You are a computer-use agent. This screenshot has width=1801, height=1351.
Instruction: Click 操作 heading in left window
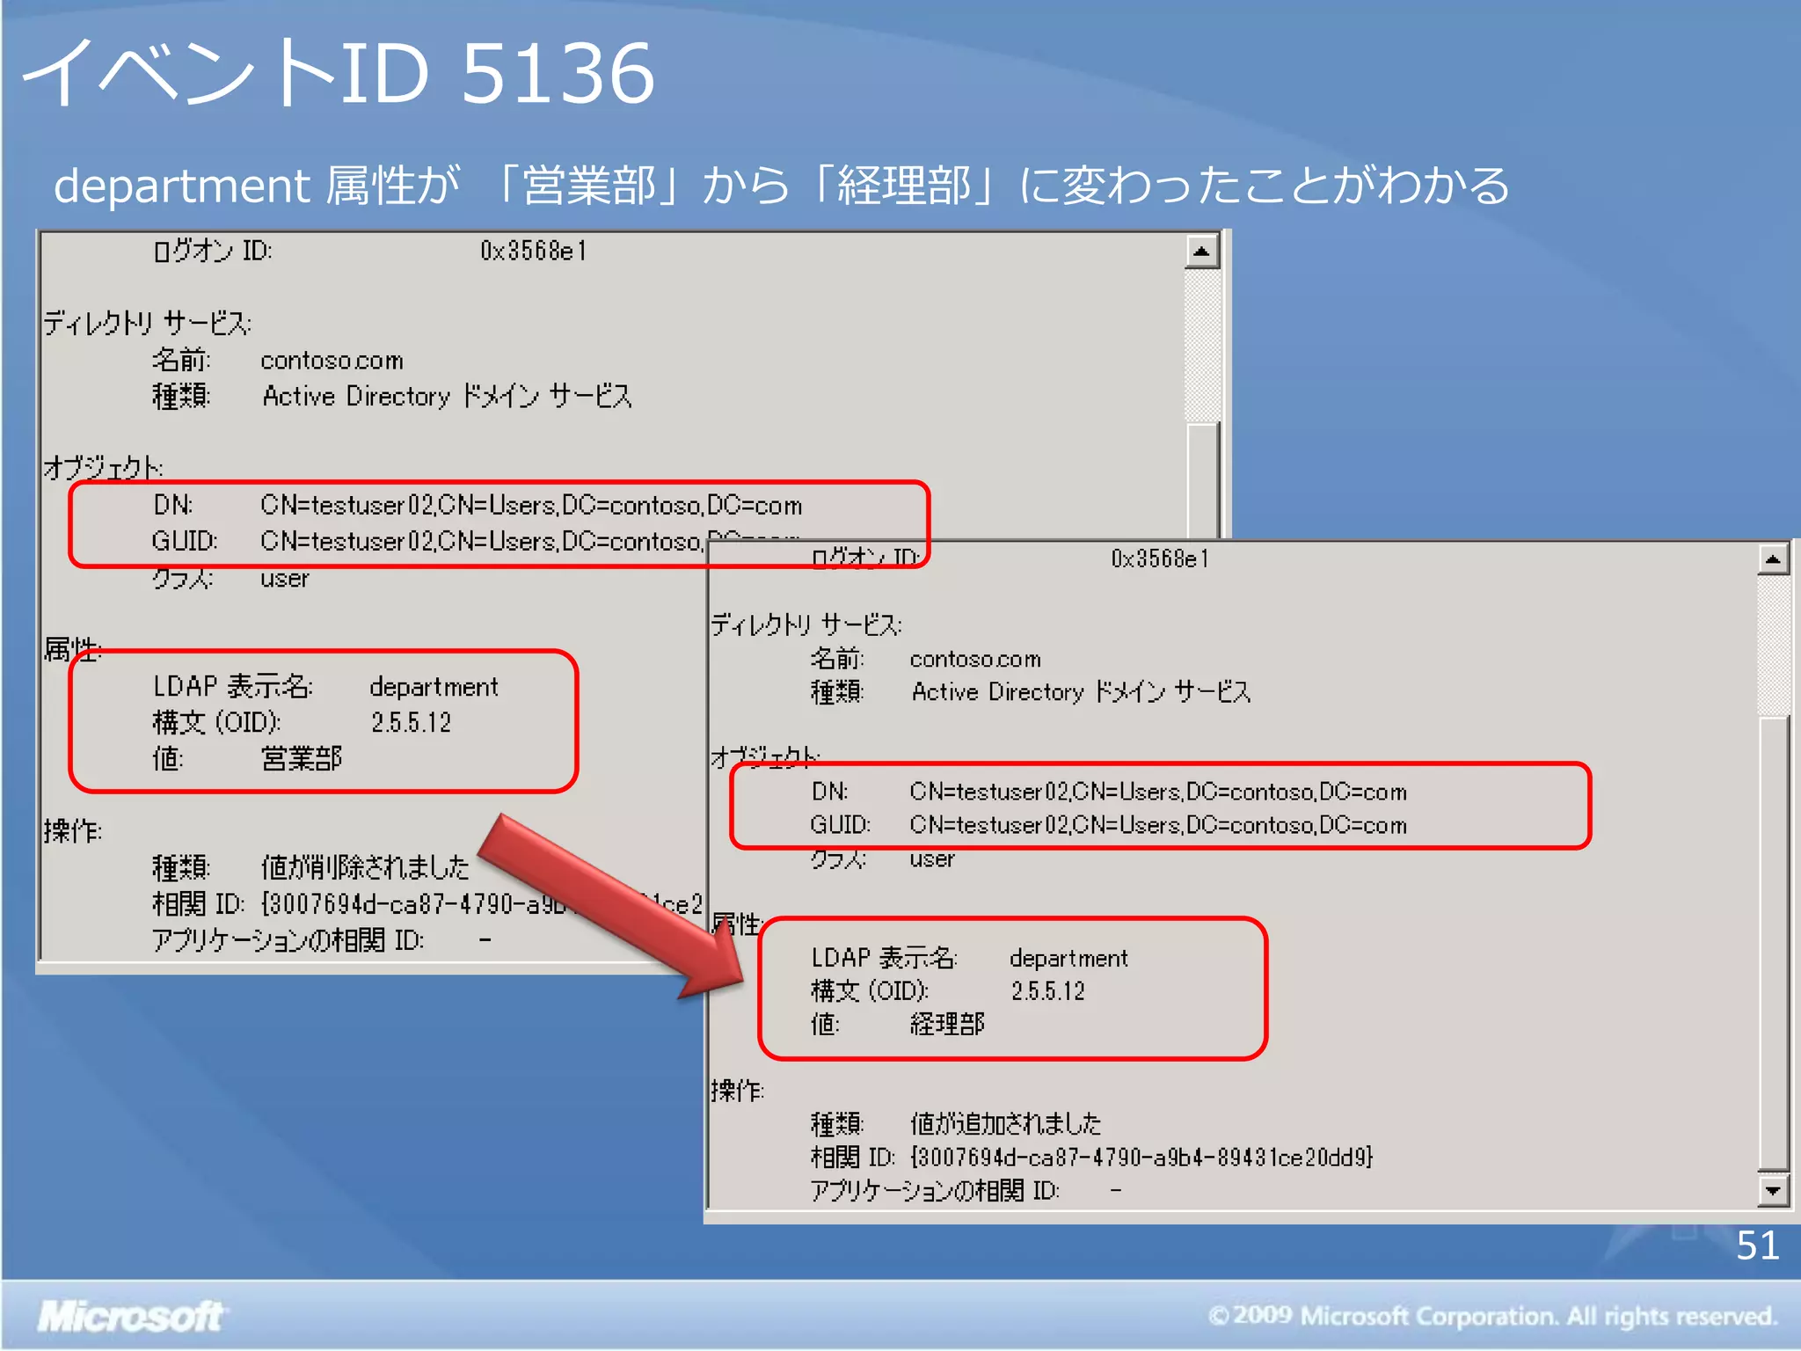click(72, 831)
